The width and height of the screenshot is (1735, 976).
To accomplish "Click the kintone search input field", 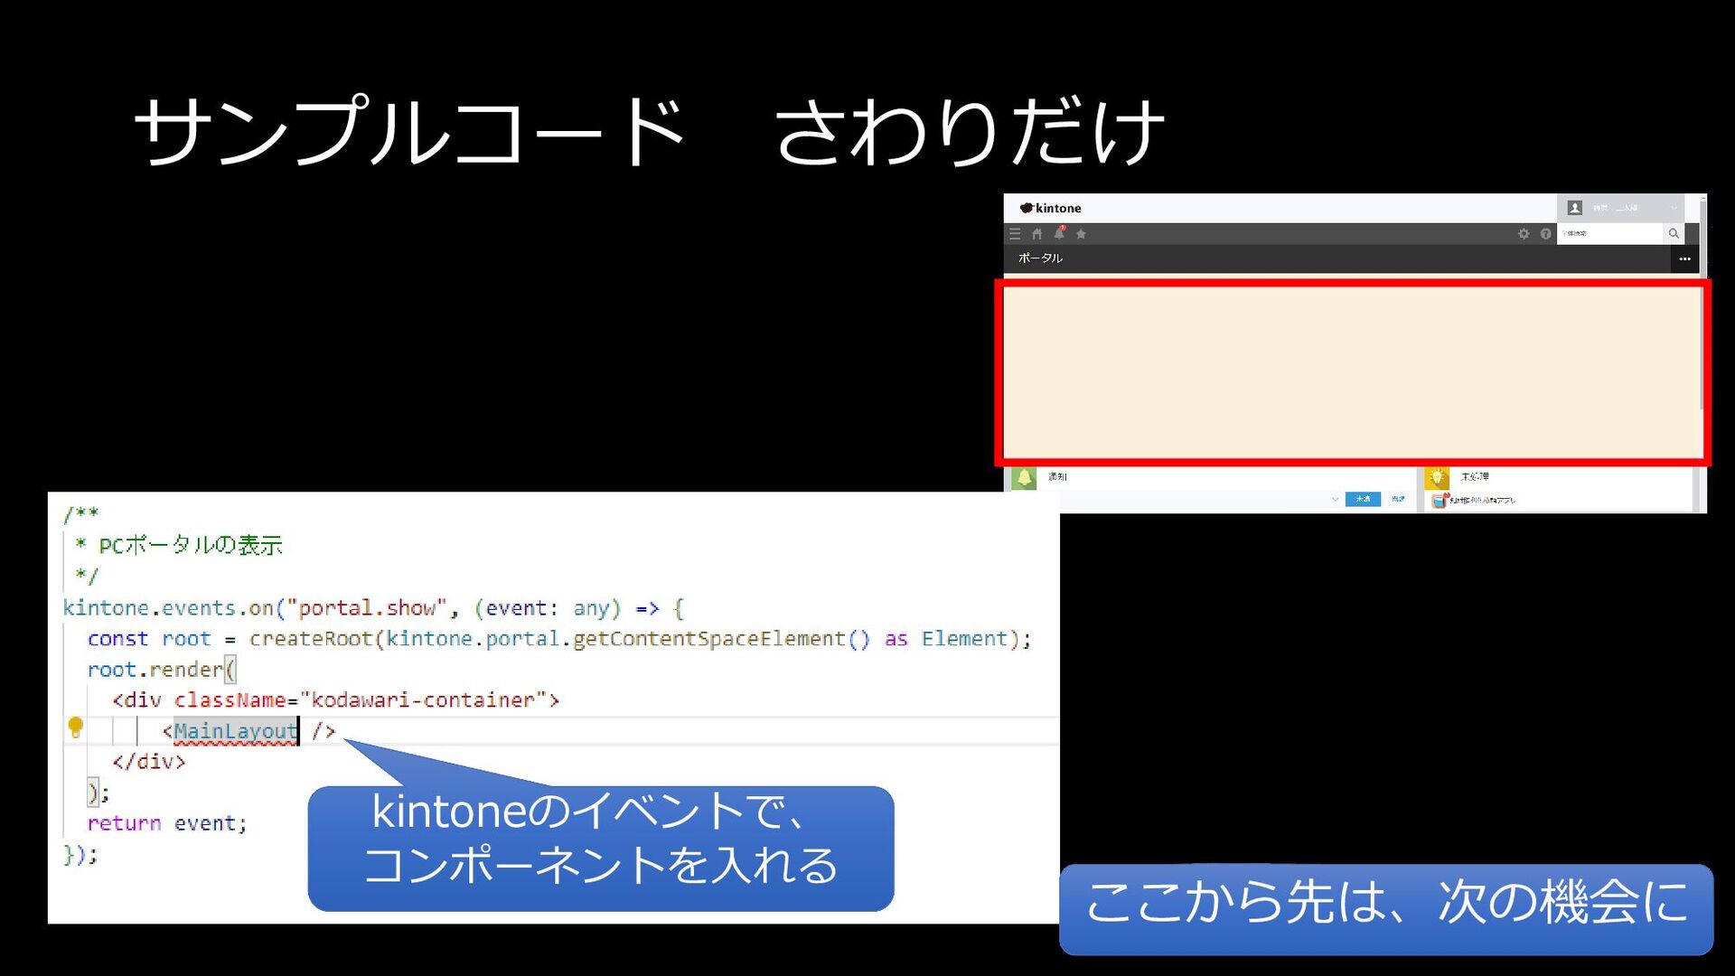I will 1611,234.
